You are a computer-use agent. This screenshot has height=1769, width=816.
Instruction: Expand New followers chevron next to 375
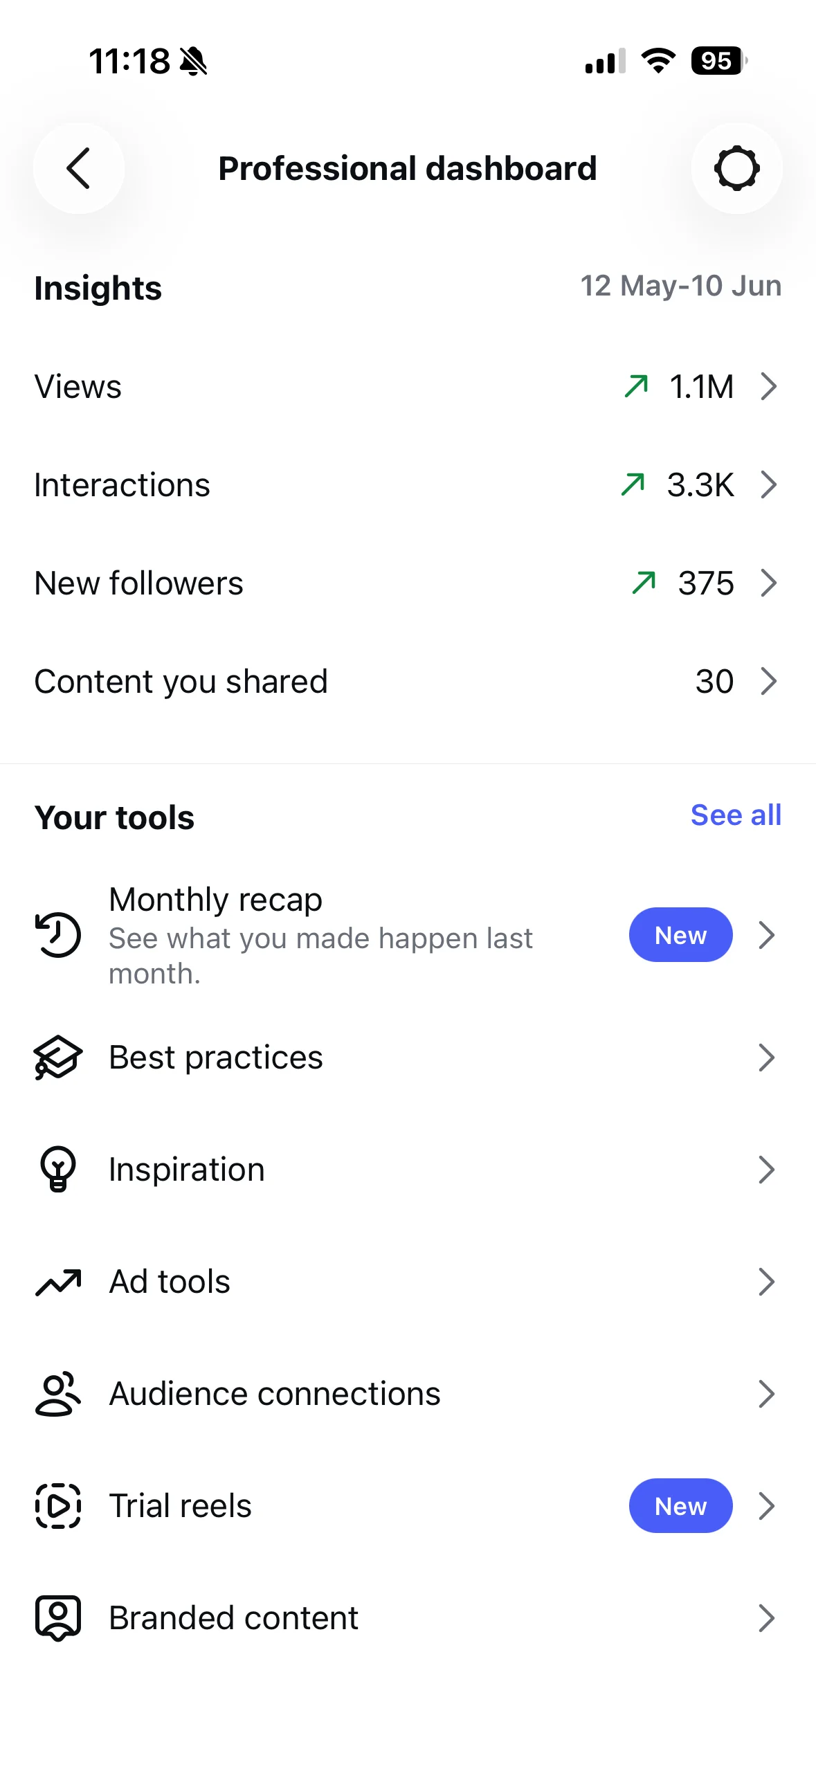768,583
